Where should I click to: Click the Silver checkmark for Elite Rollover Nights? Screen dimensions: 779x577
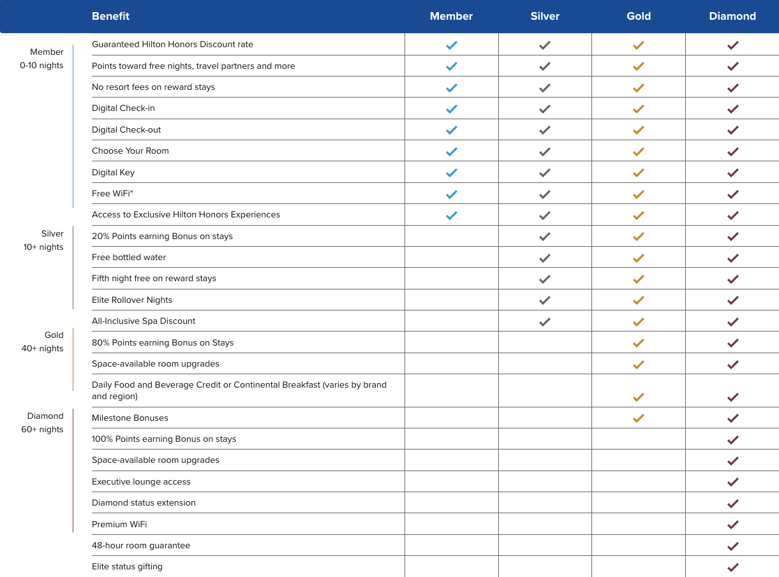tap(545, 300)
